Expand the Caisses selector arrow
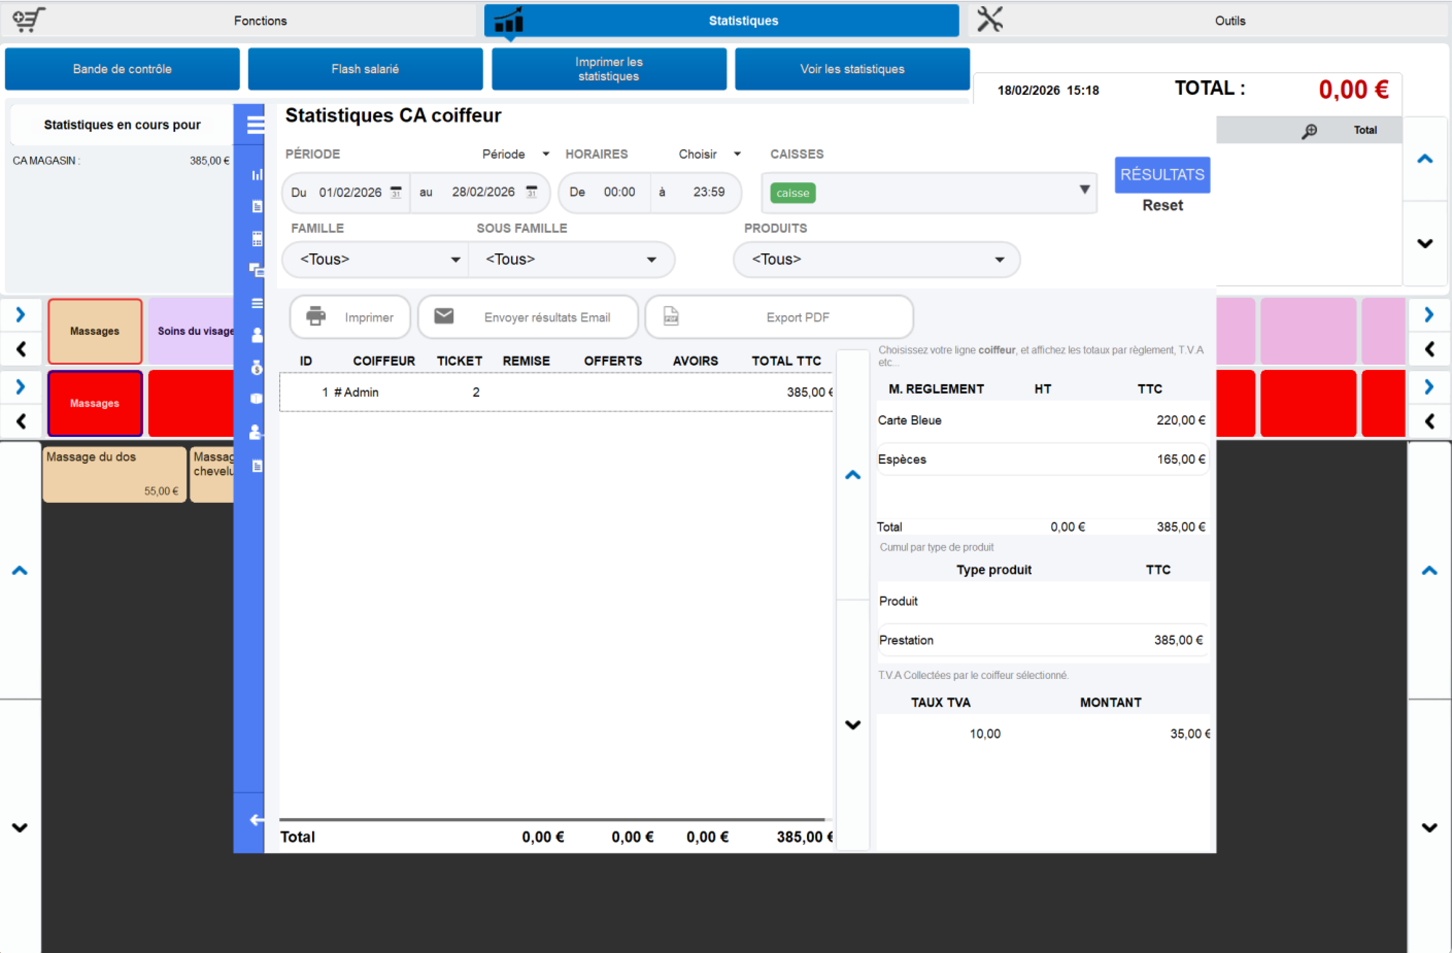1452x953 pixels. [x=1084, y=190]
